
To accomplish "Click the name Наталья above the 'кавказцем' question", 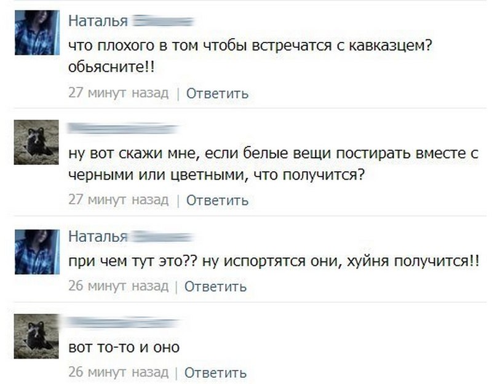I will pyautogui.click(x=98, y=21).
